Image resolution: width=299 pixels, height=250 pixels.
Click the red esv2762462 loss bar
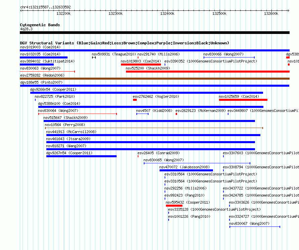[135, 100]
